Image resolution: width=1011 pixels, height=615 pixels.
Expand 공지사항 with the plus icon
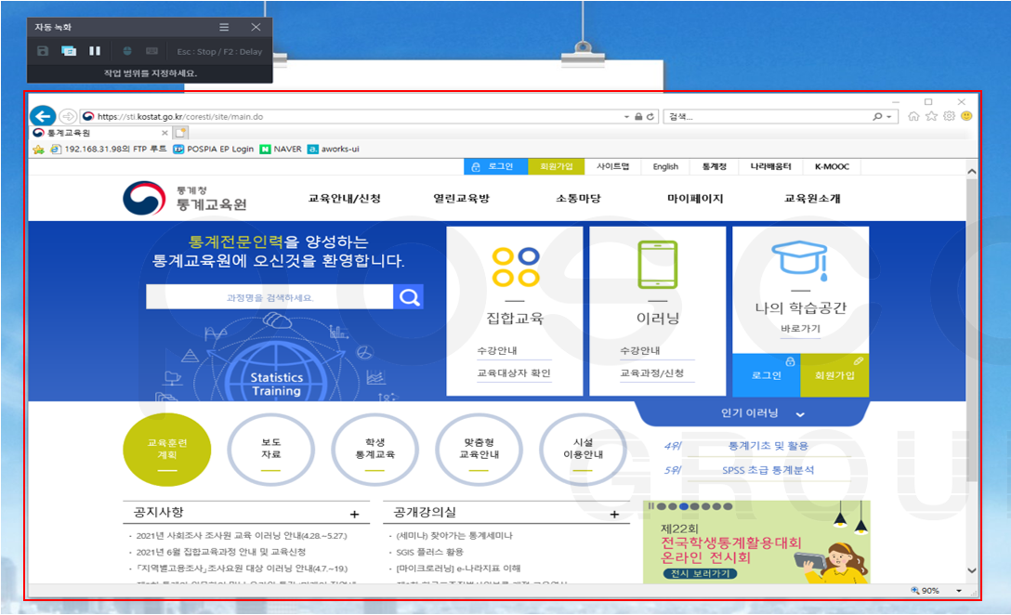(x=355, y=514)
